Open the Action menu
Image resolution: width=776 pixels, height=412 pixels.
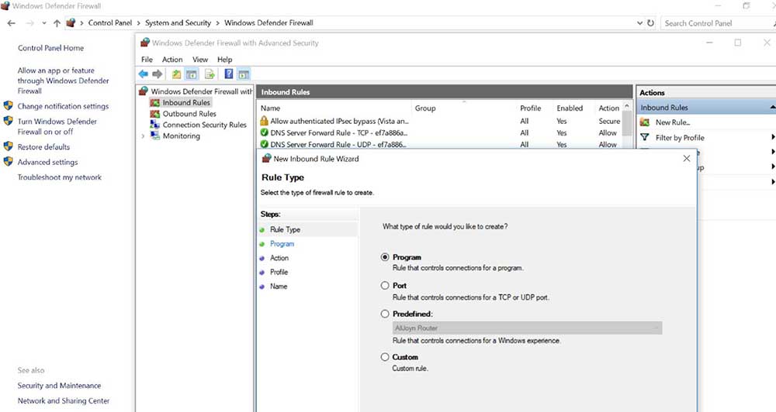[172, 60]
